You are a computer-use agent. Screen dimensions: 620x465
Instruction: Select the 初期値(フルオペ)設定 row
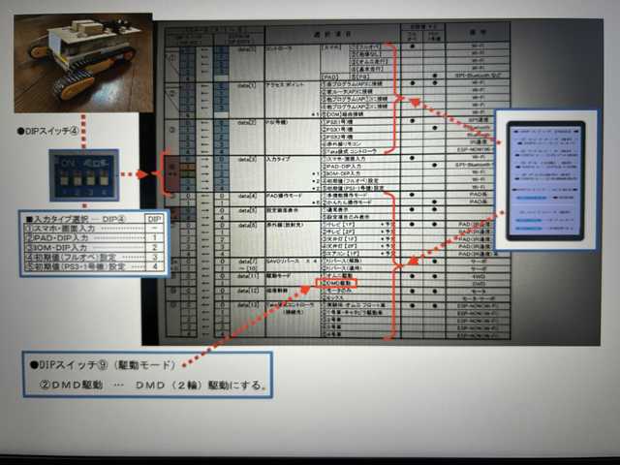(82, 258)
